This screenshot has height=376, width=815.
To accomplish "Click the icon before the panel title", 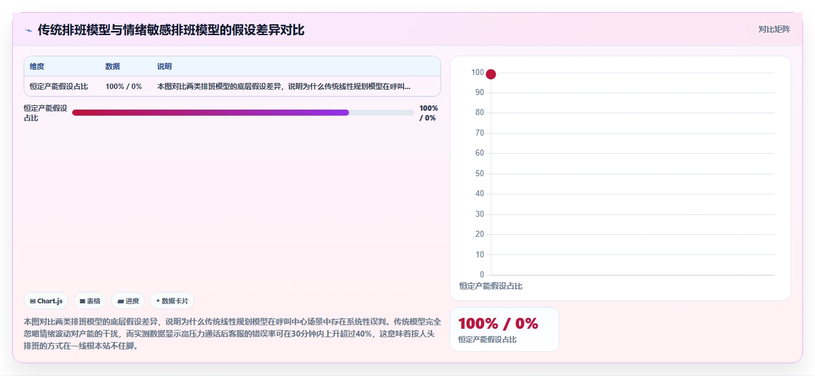I will 28,30.
